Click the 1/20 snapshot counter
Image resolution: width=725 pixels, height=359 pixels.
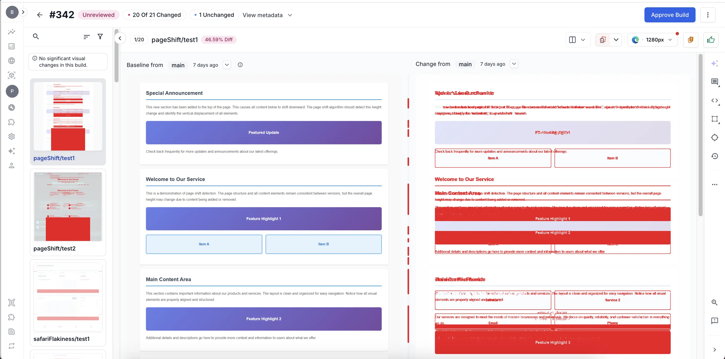click(139, 40)
